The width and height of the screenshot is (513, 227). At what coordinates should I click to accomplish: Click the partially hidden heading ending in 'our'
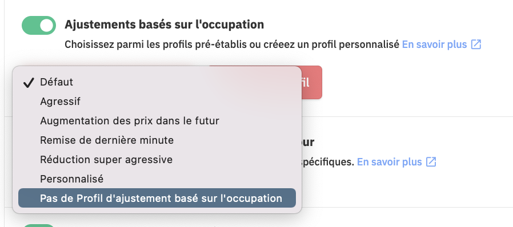click(307, 142)
